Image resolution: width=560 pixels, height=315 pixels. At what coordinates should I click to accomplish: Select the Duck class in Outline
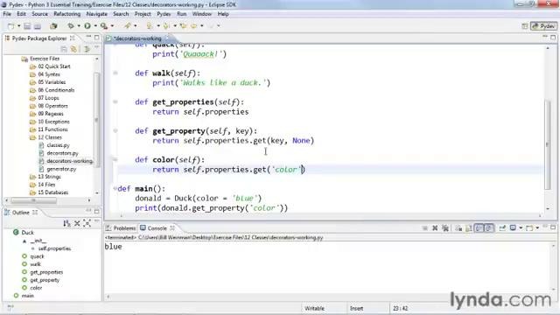coord(27,233)
